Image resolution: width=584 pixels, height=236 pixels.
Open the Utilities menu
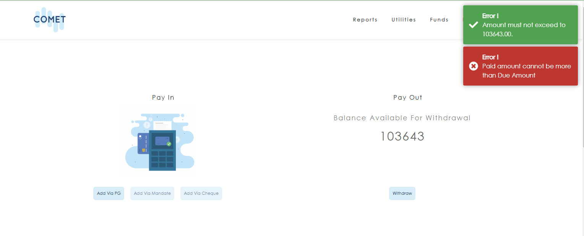coord(404,20)
